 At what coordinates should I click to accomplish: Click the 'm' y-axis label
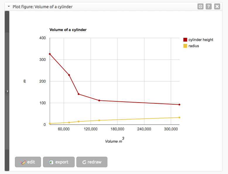[25, 81]
